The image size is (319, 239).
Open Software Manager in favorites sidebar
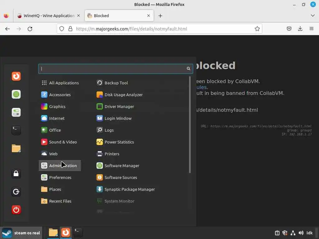[16, 94]
